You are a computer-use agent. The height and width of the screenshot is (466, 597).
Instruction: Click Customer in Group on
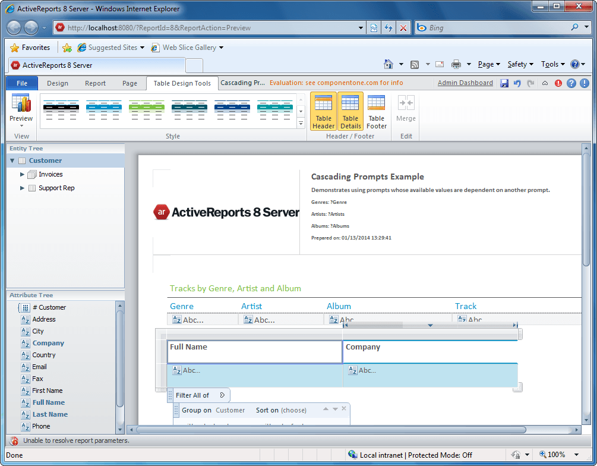click(230, 410)
